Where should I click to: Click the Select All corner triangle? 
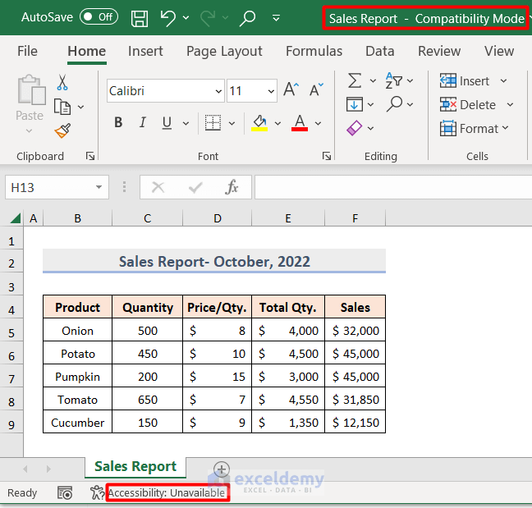pos(16,218)
